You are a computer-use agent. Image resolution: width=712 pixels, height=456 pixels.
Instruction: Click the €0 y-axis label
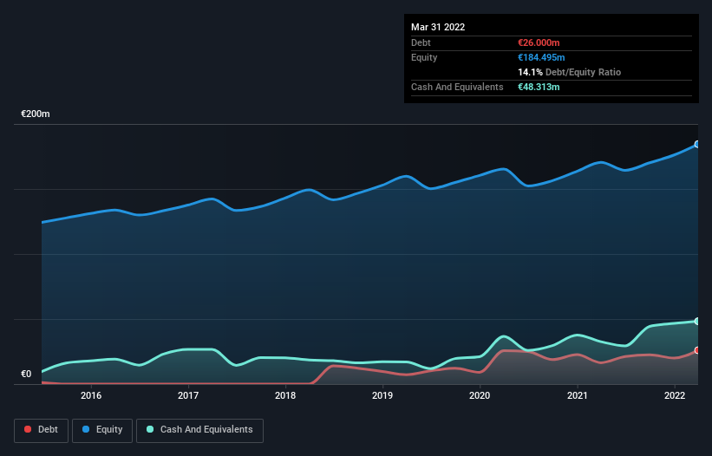[26, 374]
